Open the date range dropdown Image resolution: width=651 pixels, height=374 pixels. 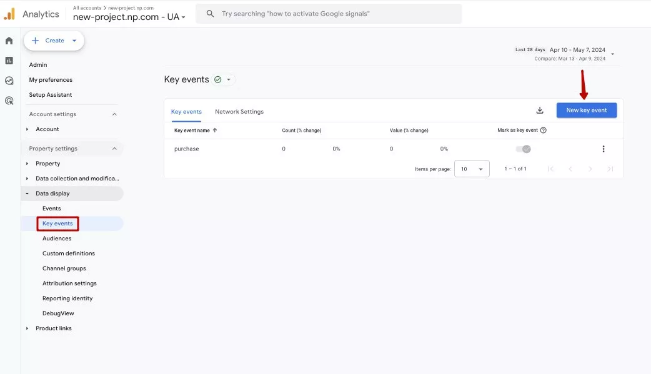[x=612, y=54]
